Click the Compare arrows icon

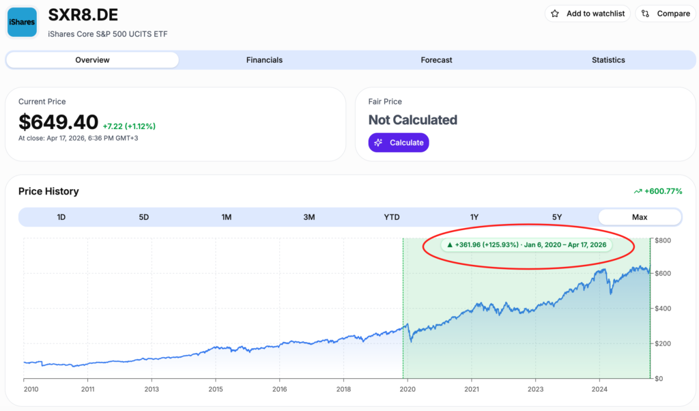646,14
